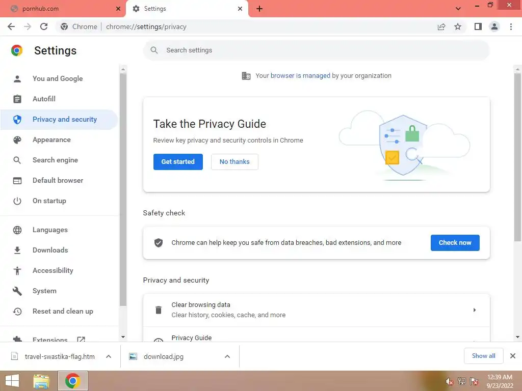Open Action Center flag icon
522x391 pixels.
[x=474, y=381]
